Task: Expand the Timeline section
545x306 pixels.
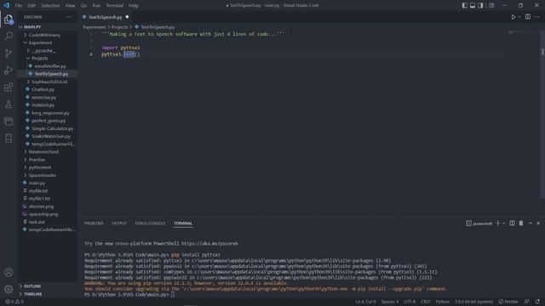Action: coord(48,294)
